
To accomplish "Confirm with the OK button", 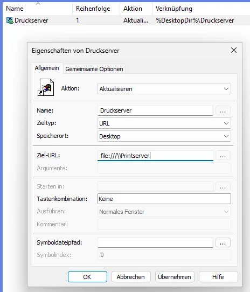I will [x=87, y=277].
